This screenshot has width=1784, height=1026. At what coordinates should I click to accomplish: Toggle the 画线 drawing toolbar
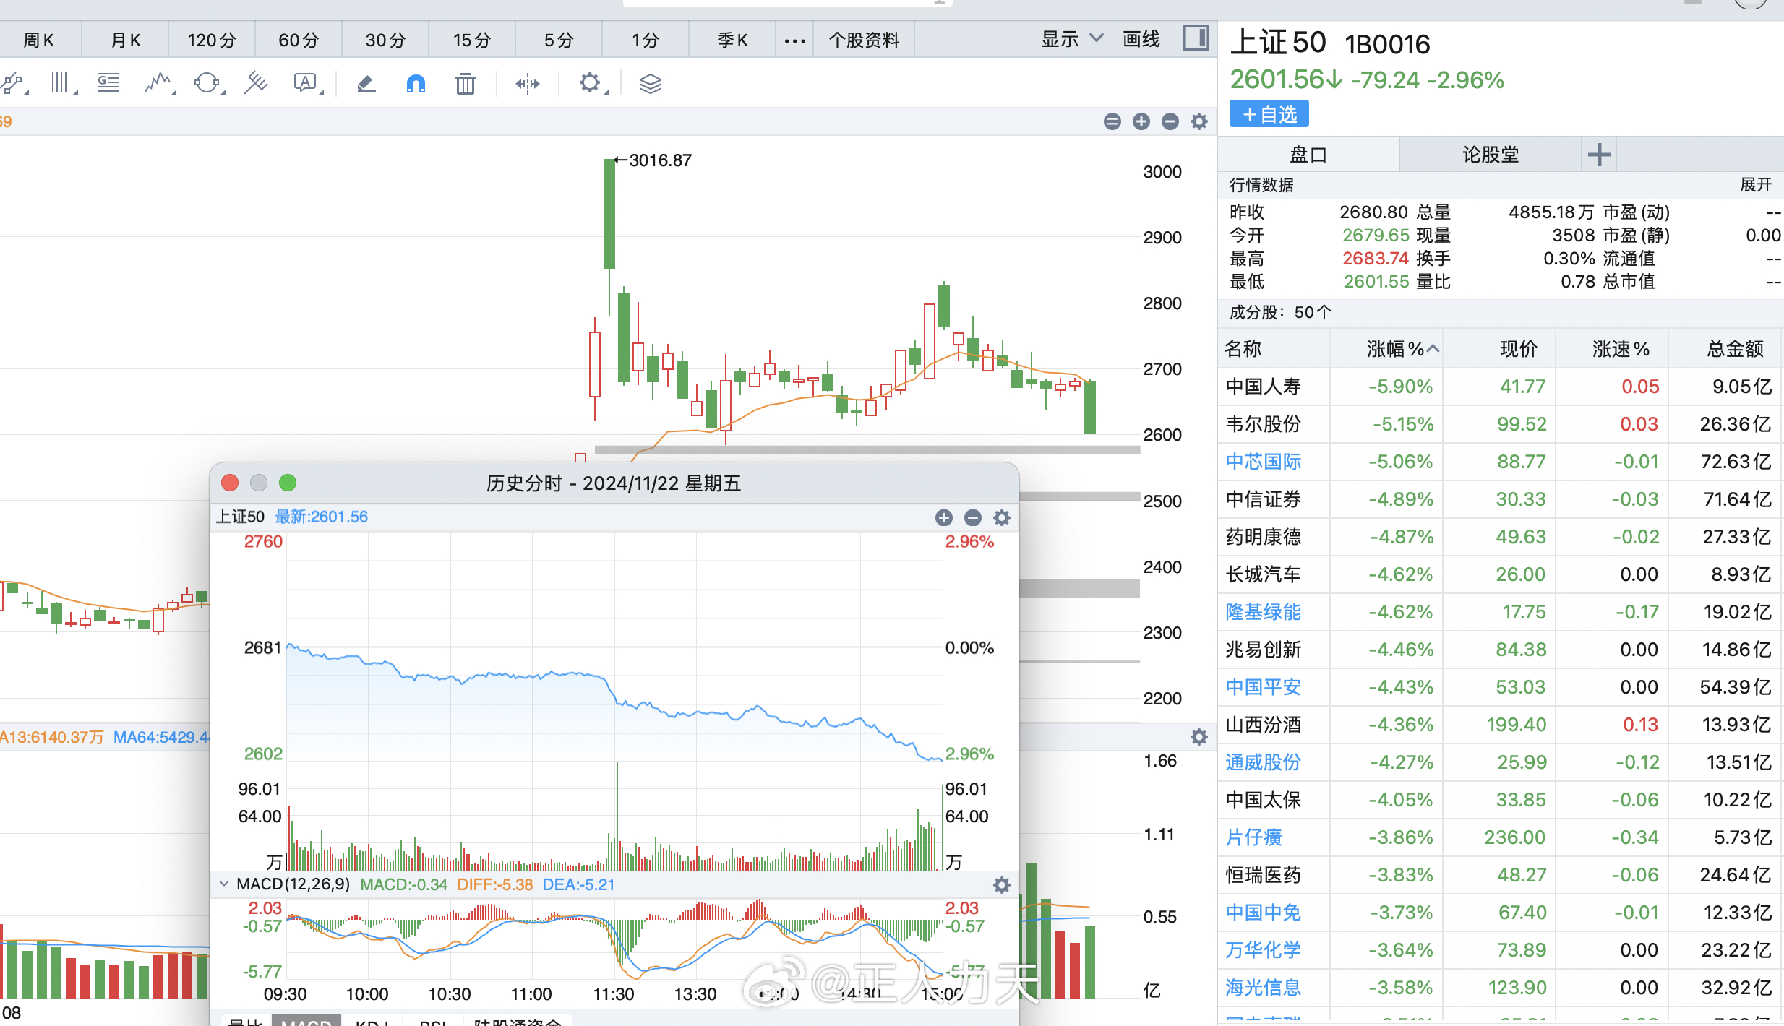pos(1141,39)
